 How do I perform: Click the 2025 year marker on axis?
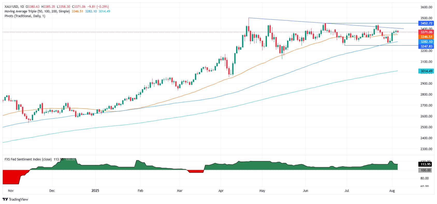click(96, 191)
